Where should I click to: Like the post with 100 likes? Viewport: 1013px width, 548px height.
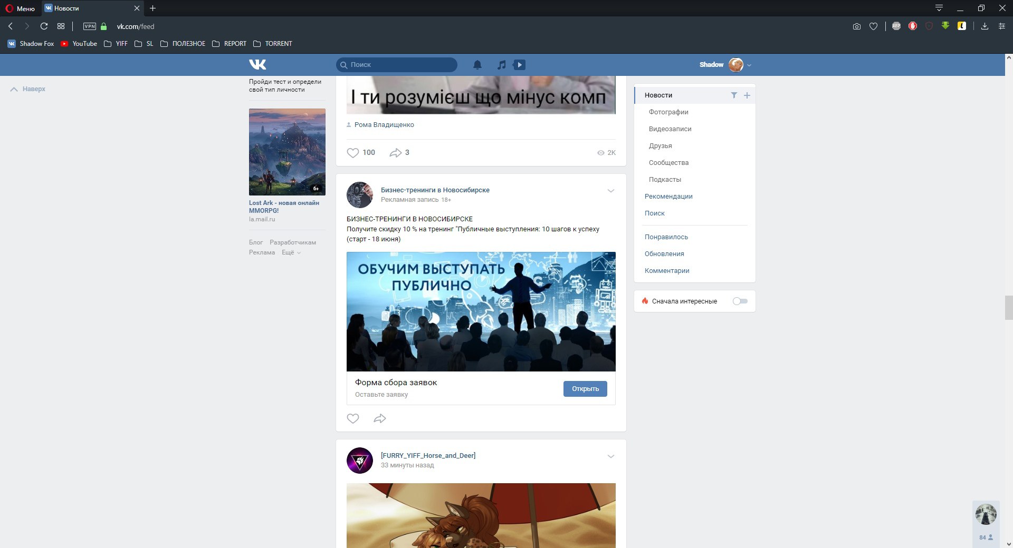coord(352,153)
